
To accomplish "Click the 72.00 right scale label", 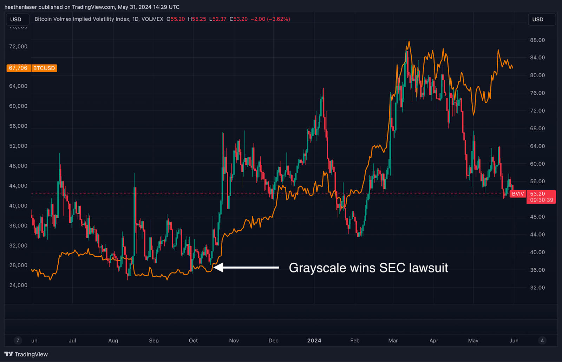I will [x=537, y=111].
